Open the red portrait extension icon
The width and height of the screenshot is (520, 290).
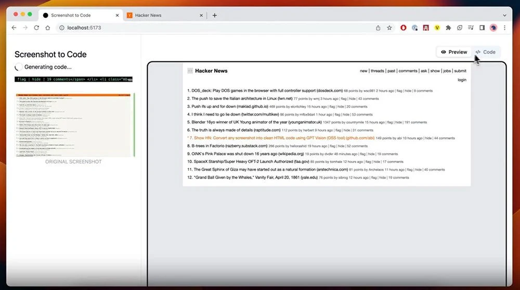pyautogui.click(x=426, y=28)
